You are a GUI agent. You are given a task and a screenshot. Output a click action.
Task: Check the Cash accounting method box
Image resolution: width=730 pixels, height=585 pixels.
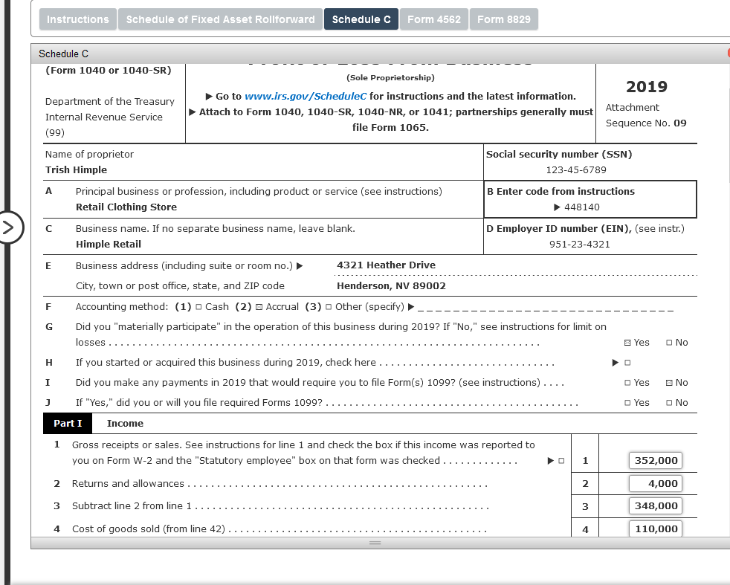(x=198, y=307)
